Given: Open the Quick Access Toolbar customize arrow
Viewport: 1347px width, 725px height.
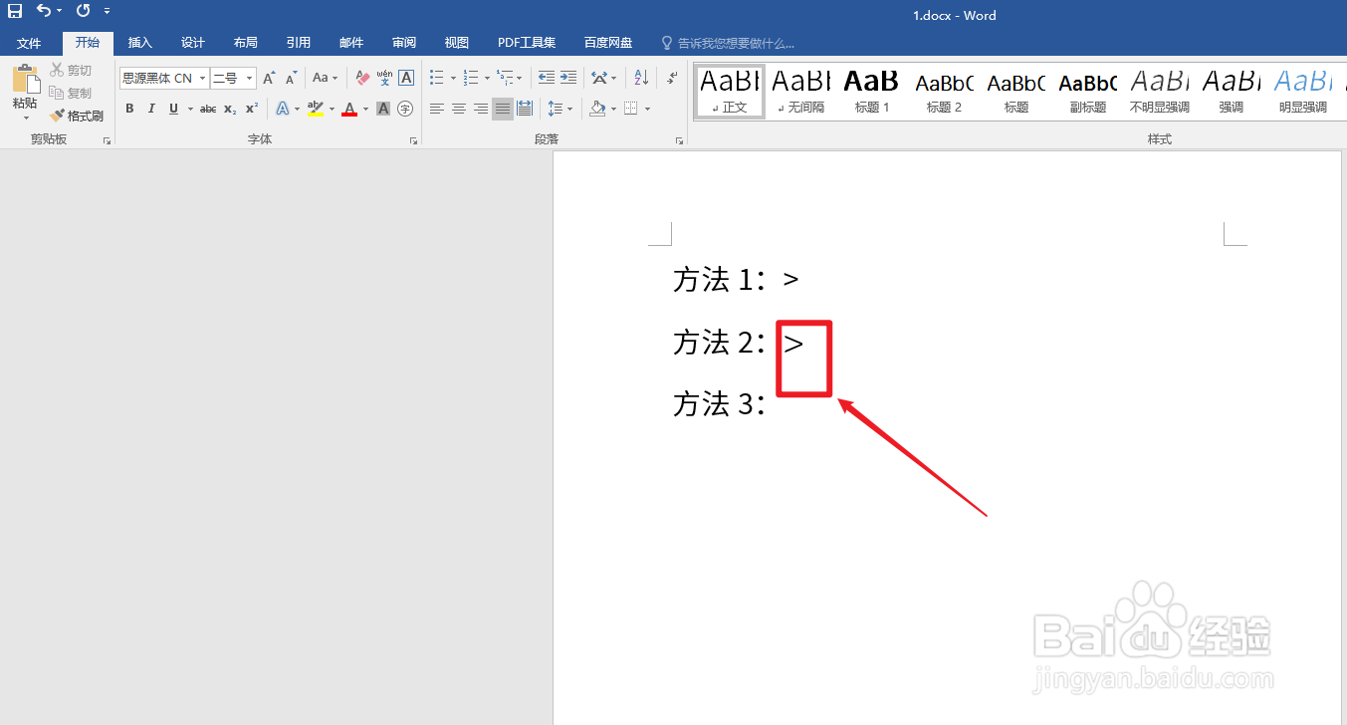Looking at the screenshot, I should point(107,11).
